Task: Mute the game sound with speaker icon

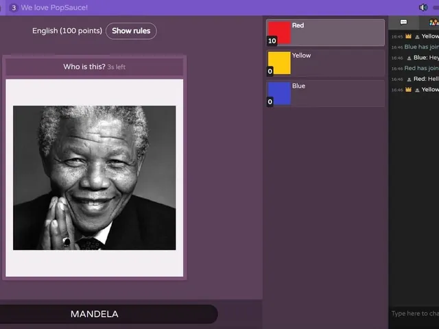Action: 423,8
